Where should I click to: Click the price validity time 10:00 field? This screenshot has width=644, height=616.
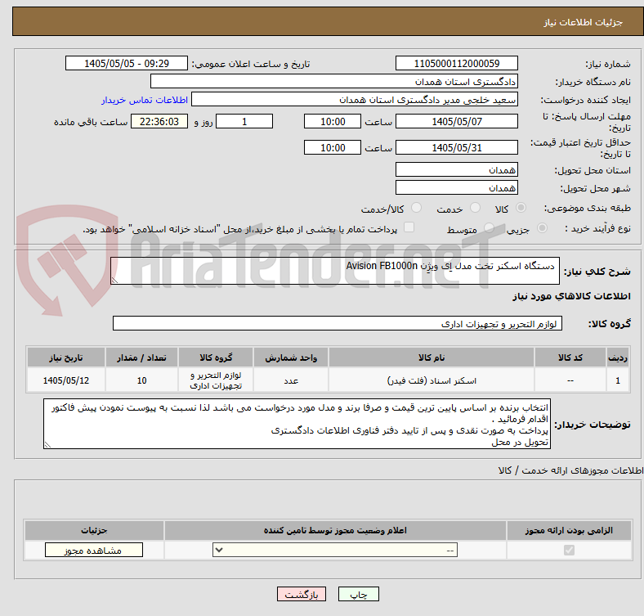click(x=333, y=147)
